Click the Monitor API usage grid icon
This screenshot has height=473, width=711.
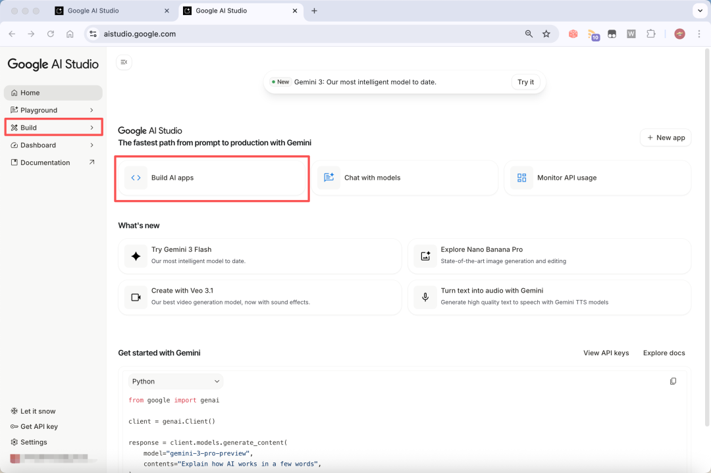click(x=521, y=178)
